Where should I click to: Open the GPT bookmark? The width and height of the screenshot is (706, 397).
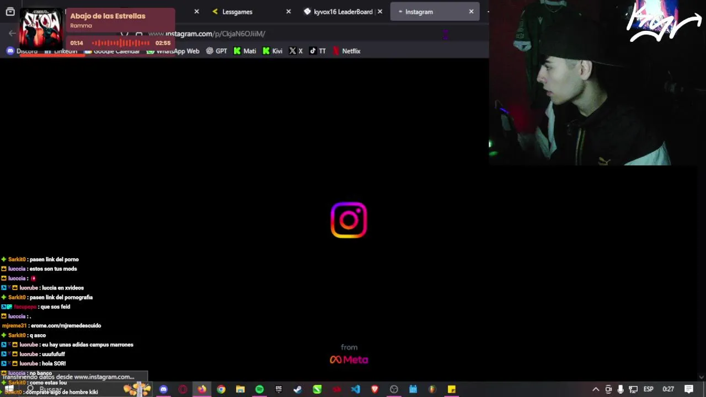pos(216,51)
